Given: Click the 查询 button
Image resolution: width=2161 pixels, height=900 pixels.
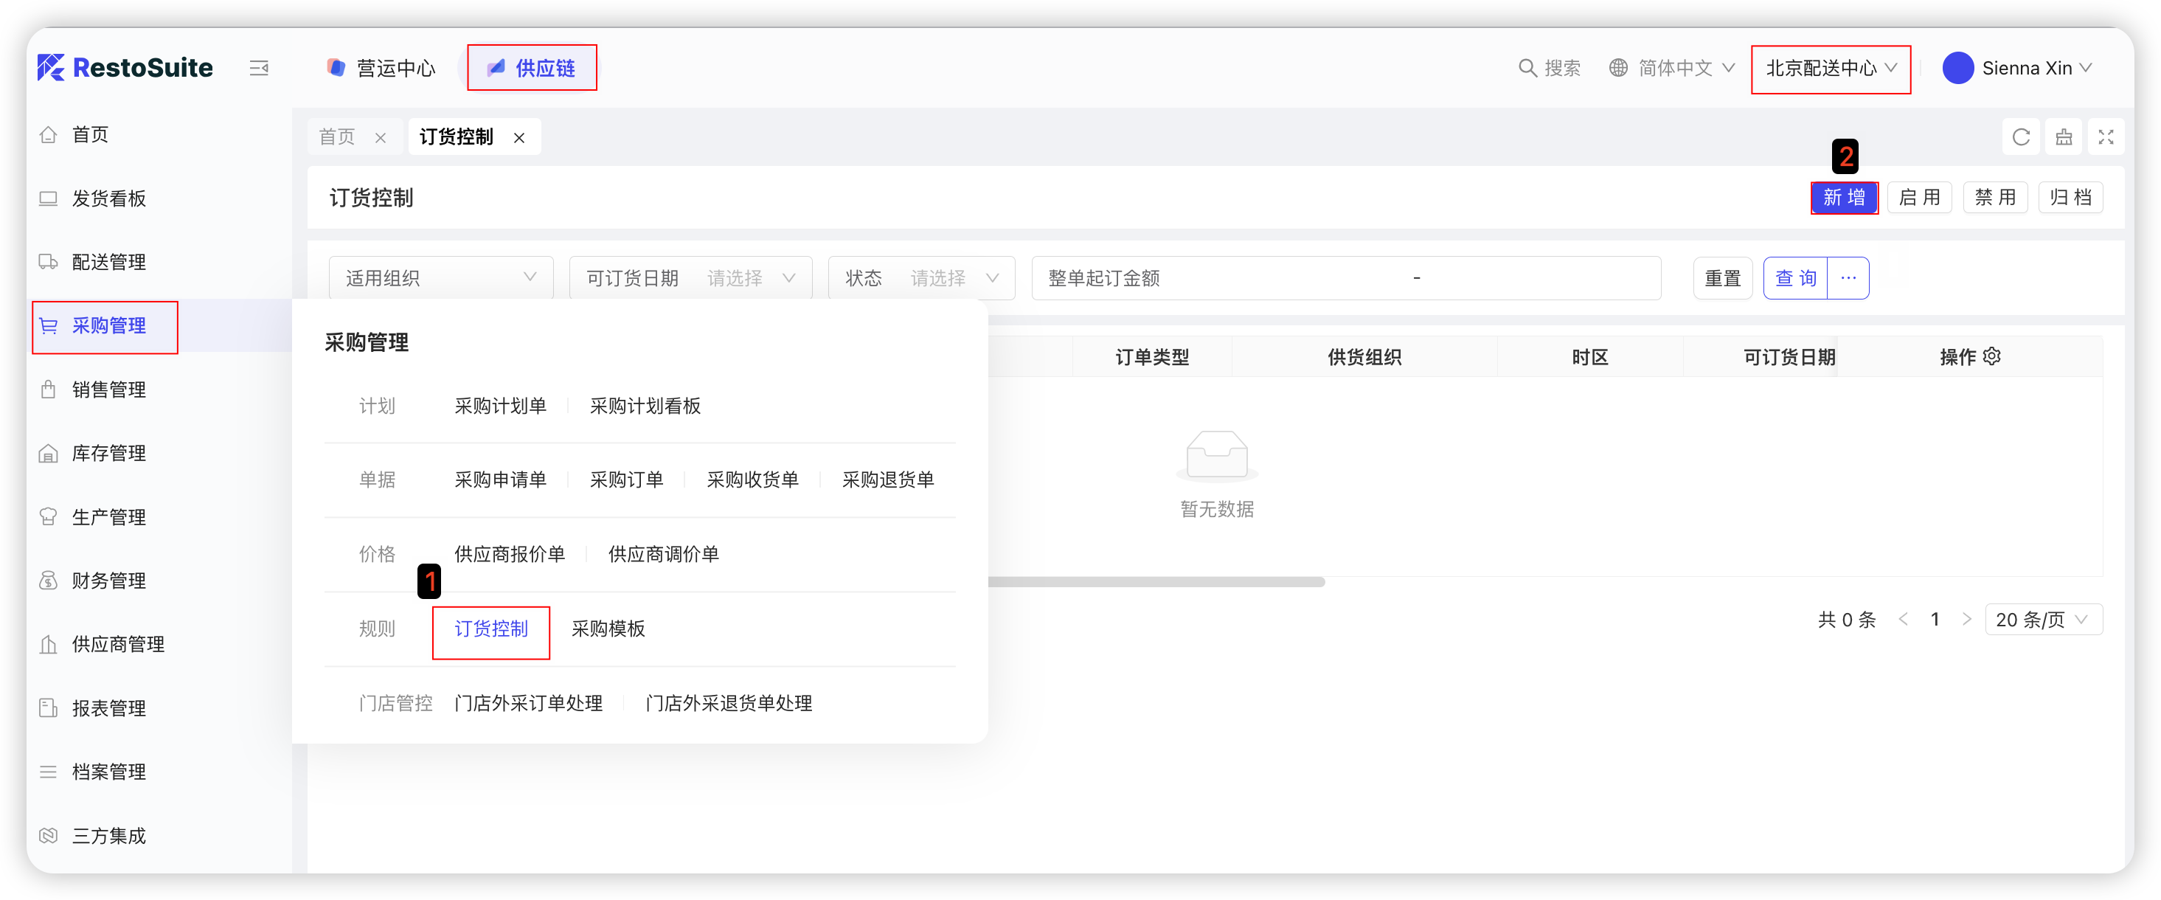Looking at the screenshot, I should [1795, 277].
